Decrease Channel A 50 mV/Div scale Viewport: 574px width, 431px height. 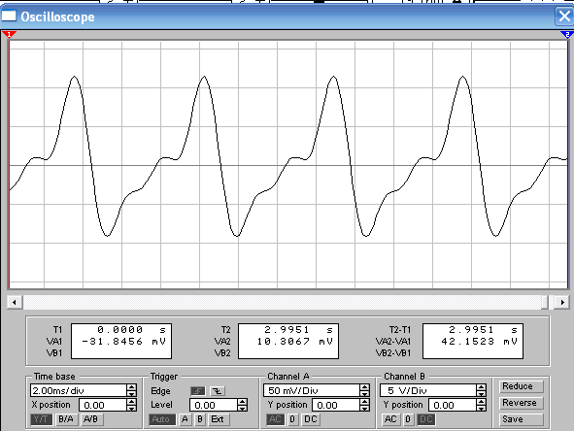[364, 394]
